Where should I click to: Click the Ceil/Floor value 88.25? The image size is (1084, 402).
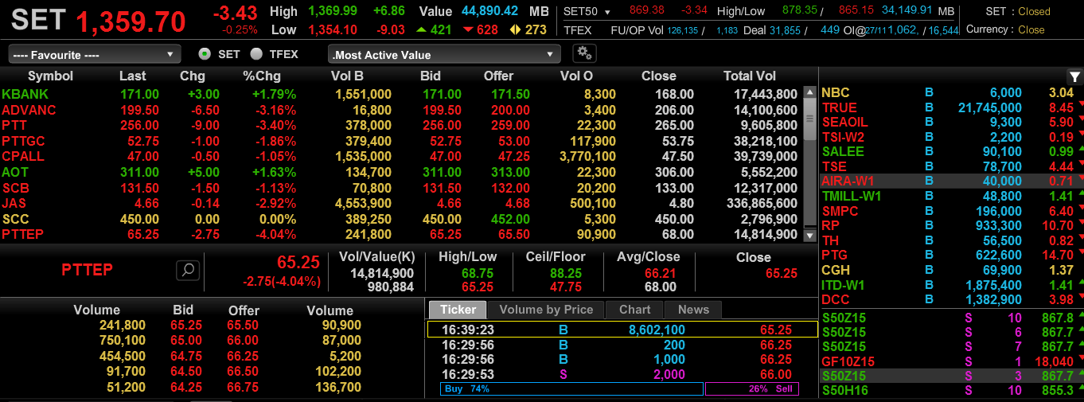coord(565,273)
